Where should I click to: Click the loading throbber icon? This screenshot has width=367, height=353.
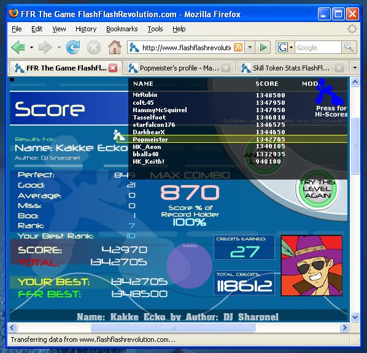tap(352, 29)
